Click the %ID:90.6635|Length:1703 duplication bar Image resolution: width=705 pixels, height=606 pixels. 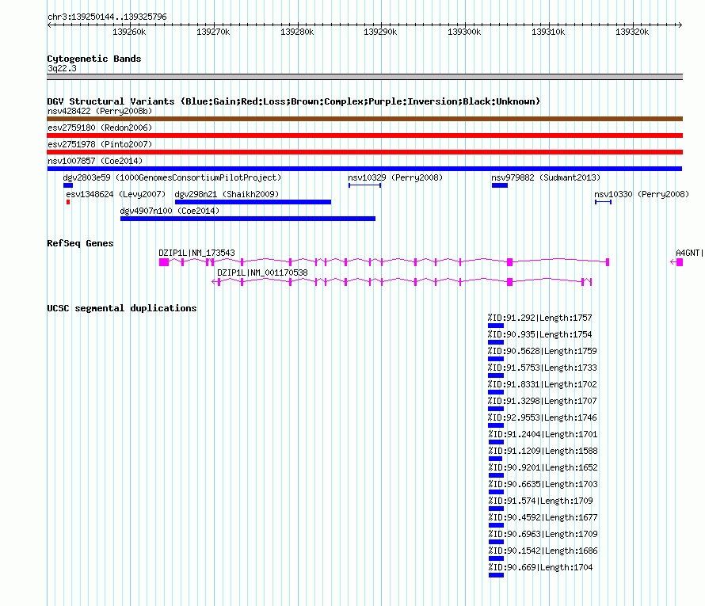496,491
